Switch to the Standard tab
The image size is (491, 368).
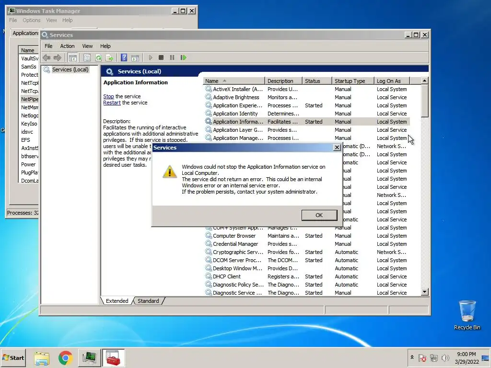click(x=148, y=301)
